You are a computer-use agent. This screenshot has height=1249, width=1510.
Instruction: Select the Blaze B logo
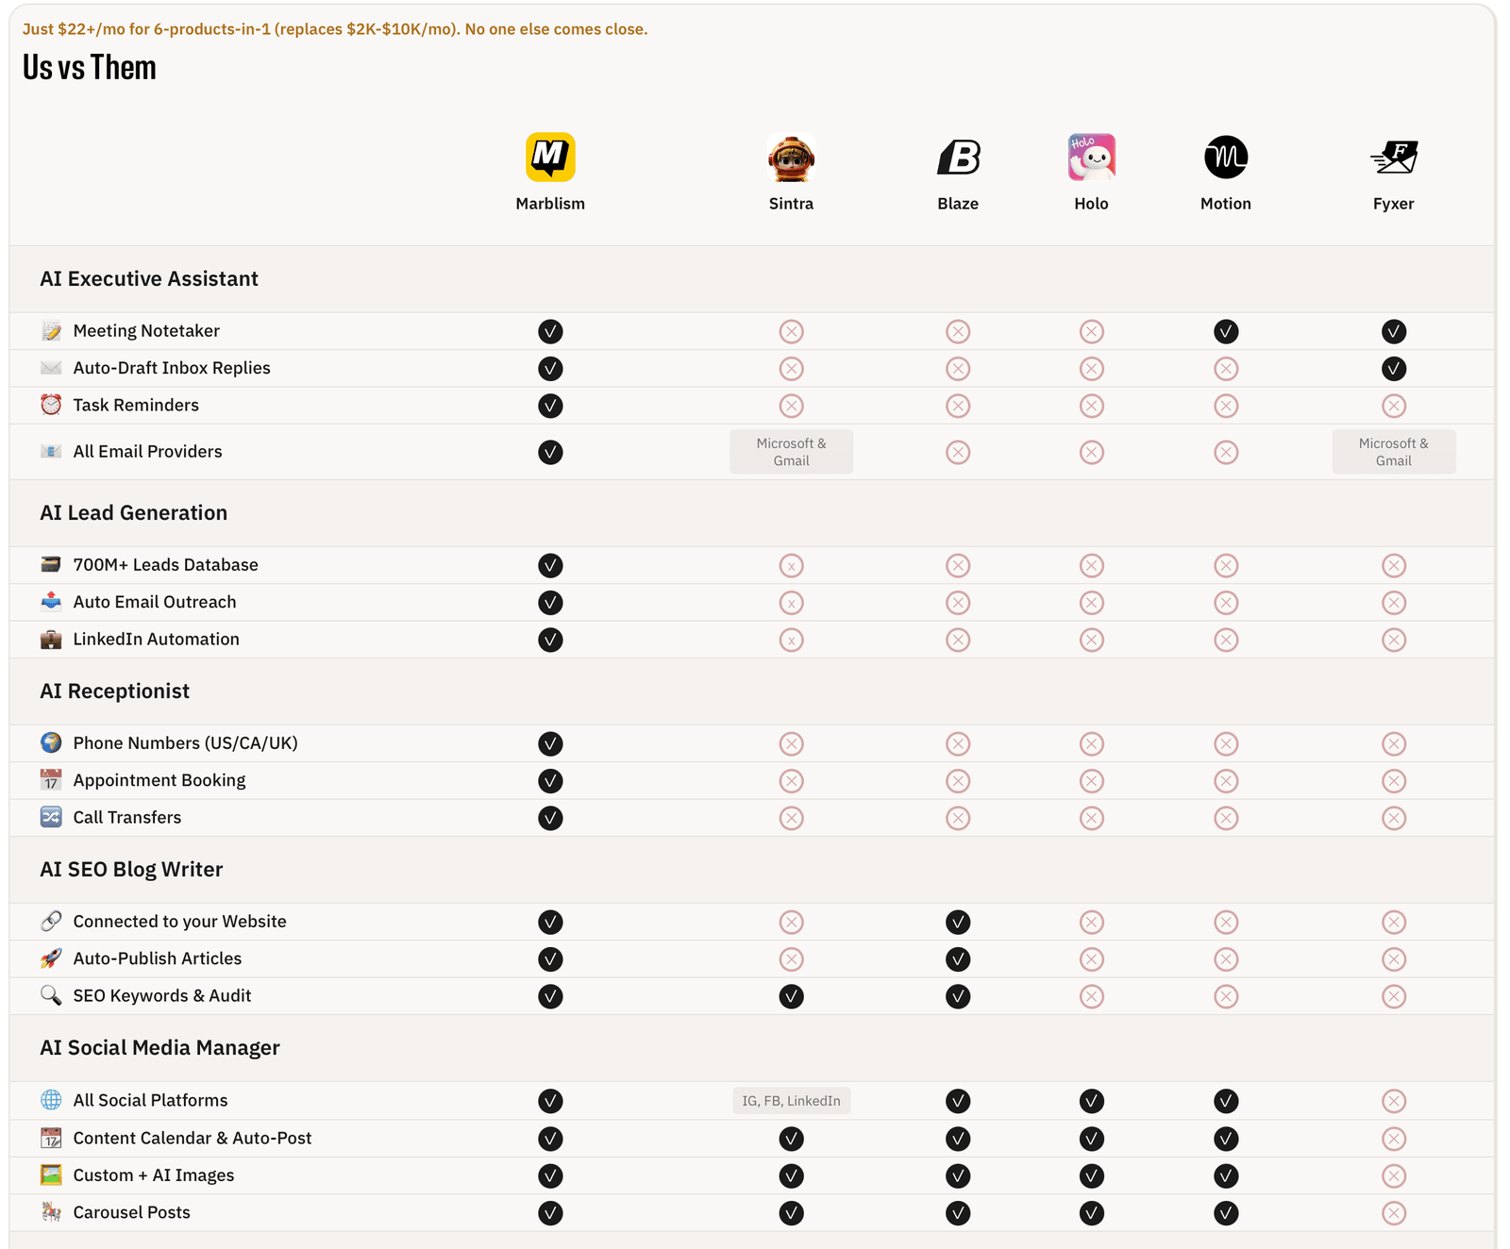tap(958, 157)
